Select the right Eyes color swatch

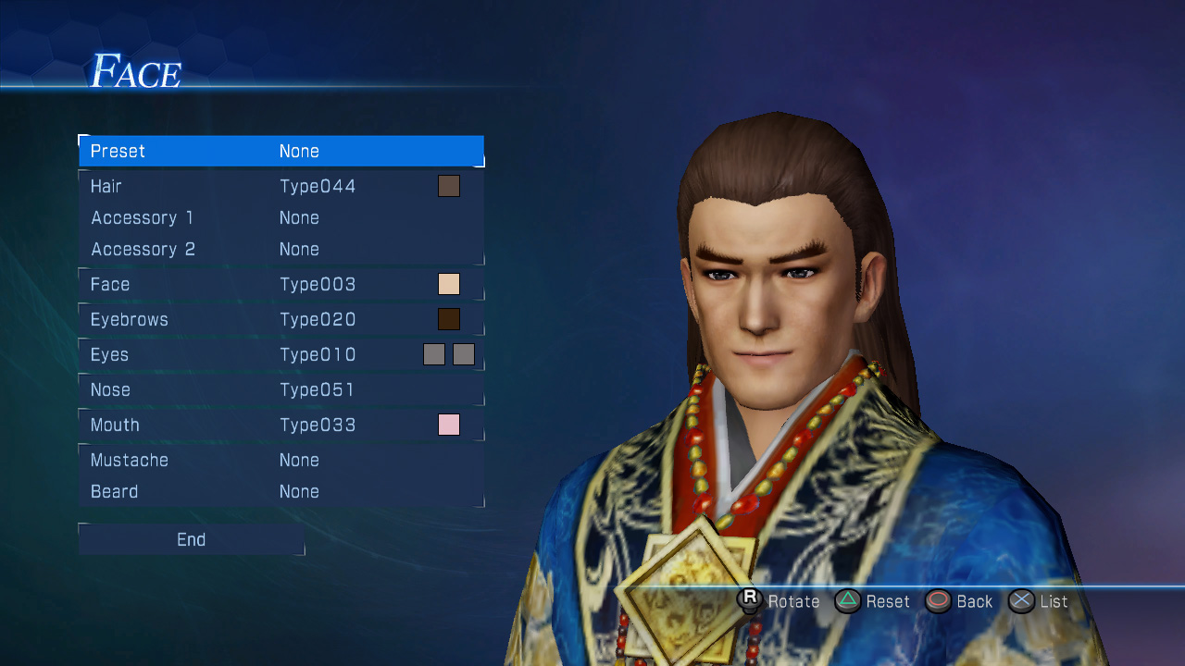(464, 354)
